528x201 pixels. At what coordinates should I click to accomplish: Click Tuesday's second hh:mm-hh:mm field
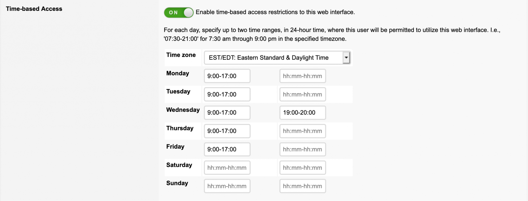click(302, 94)
